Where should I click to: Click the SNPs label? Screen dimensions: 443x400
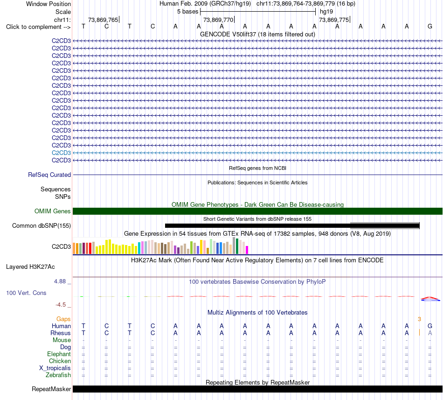63,196
